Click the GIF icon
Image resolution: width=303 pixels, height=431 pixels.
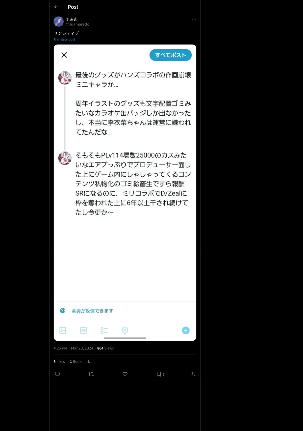coord(83,330)
